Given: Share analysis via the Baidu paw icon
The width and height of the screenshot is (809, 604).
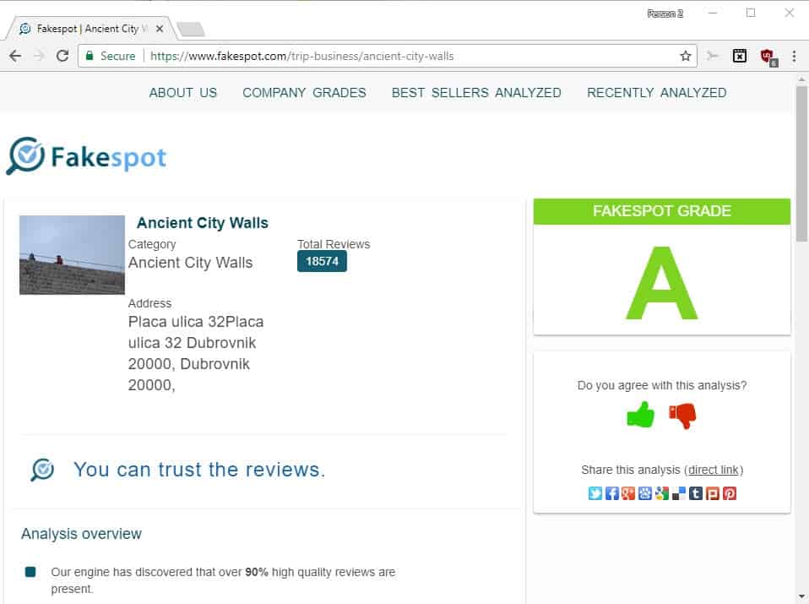Looking at the screenshot, I should [x=645, y=493].
